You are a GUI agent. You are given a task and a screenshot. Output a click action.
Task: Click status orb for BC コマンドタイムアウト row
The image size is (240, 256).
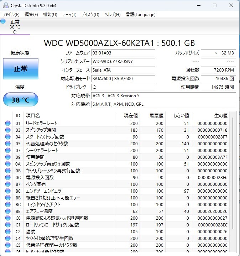8,205
